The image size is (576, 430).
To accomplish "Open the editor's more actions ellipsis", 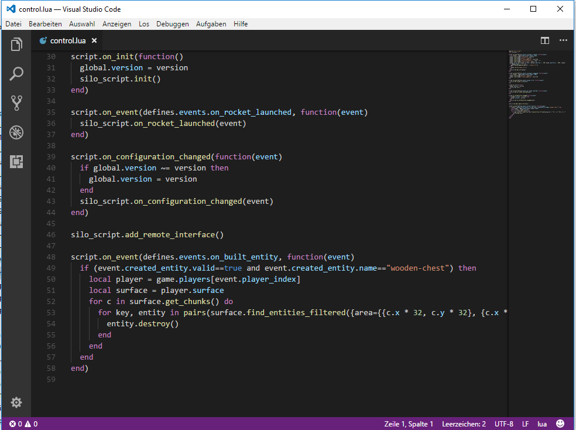I will 563,40.
